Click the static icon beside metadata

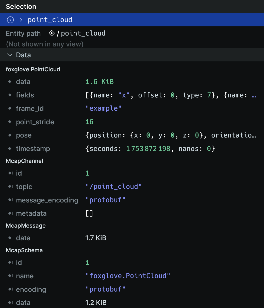tap(10, 213)
